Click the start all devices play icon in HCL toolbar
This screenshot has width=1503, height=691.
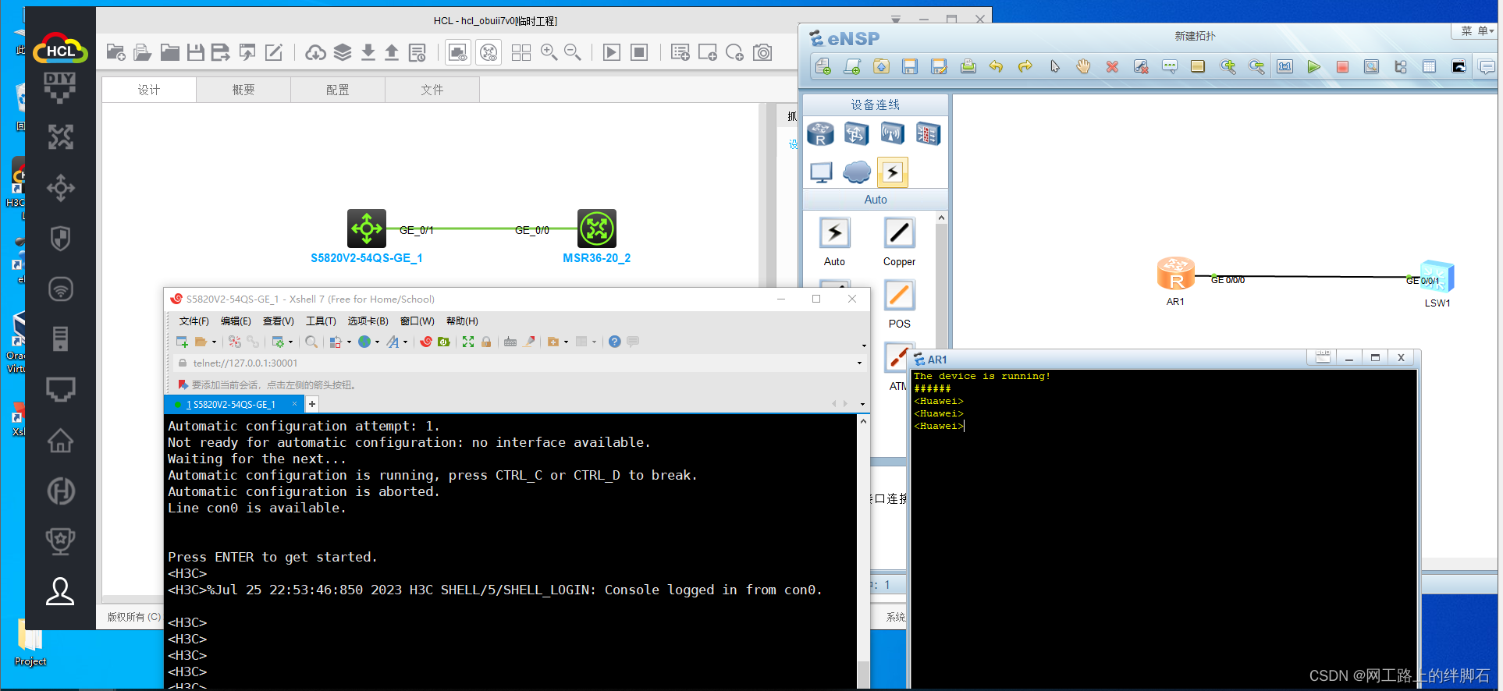click(x=612, y=52)
